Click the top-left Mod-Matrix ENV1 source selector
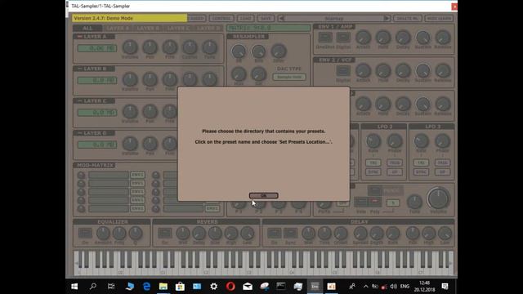 (x=137, y=175)
